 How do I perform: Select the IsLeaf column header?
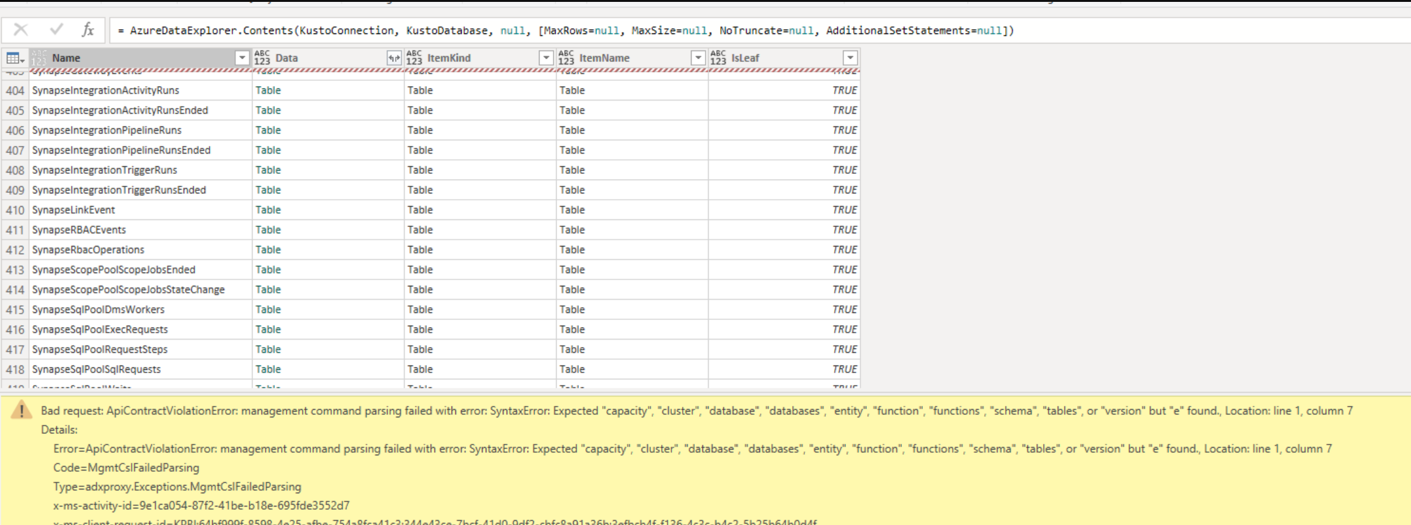click(784, 58)
